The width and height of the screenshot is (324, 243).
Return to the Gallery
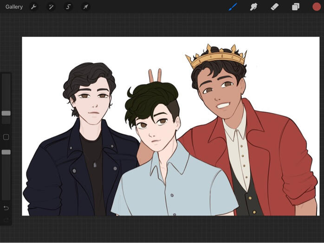pos(14,7)
